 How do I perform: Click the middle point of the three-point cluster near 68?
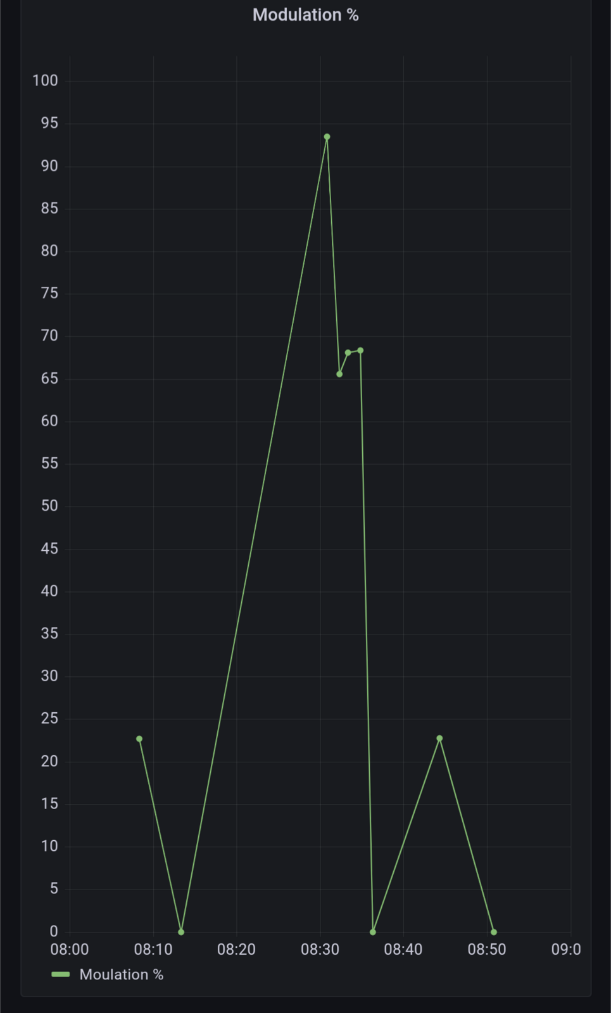[x=348, y=353]
